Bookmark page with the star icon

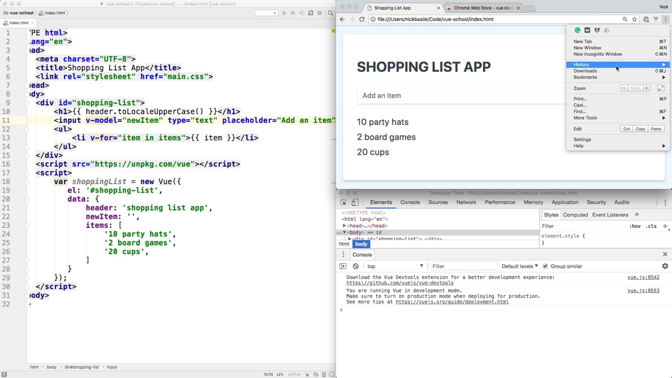click(x=634, y=19)
